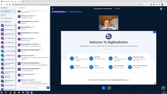Click the 'Существовать - значит быть воспринимаемым' message
Image resolution: width=167 pixels, height=94 pixels.
[x=34, y=65]
